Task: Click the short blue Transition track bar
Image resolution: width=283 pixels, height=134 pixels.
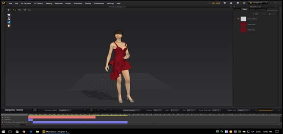Action: tap(31, 120)
